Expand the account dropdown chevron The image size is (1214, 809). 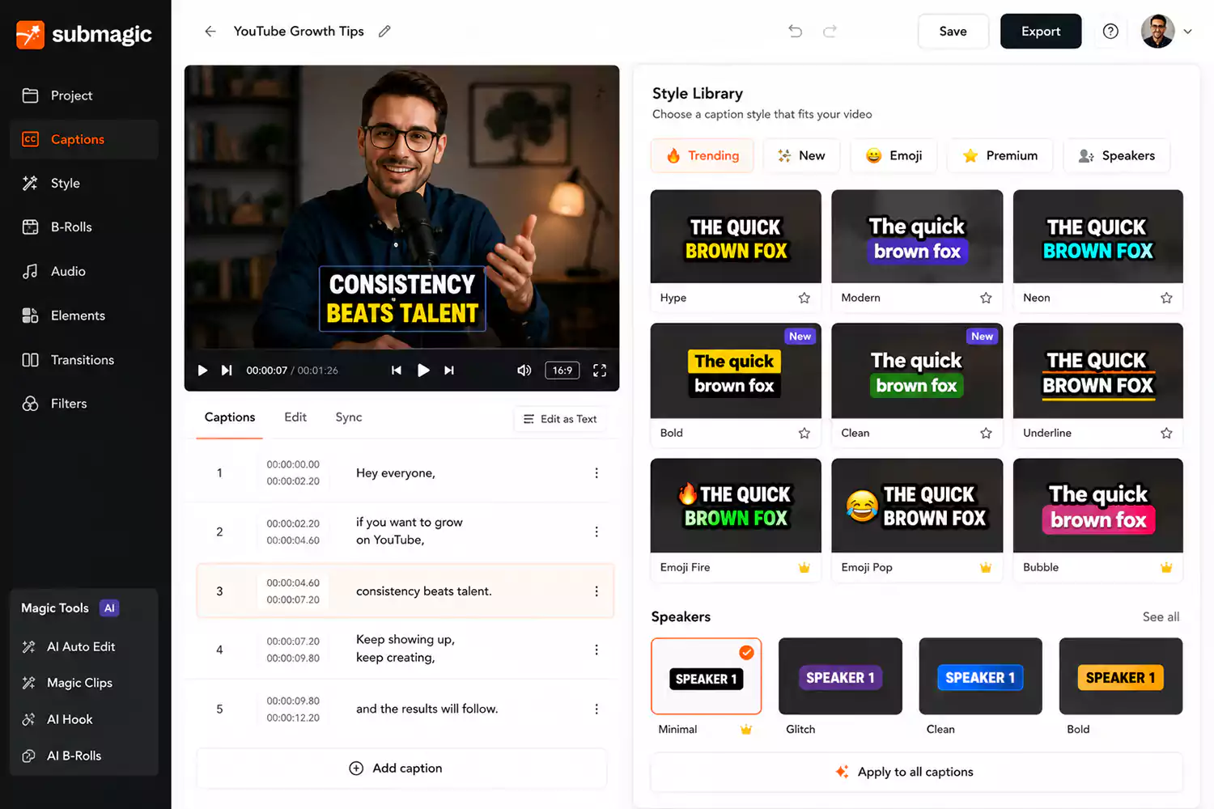click(x=1187, y=32)
